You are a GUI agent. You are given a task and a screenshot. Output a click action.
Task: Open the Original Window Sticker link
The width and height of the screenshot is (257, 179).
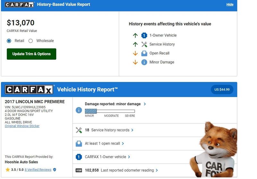coord(22,126)
